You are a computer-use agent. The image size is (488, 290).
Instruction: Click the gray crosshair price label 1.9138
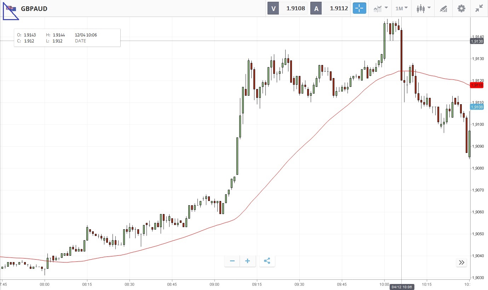477,41
